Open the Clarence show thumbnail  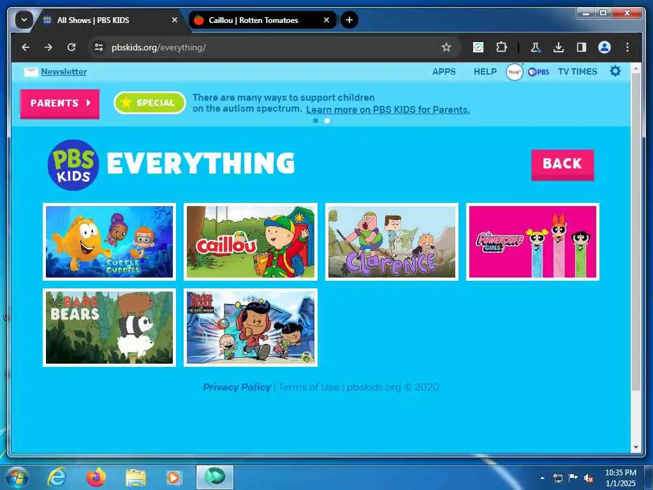coord(392,242)
